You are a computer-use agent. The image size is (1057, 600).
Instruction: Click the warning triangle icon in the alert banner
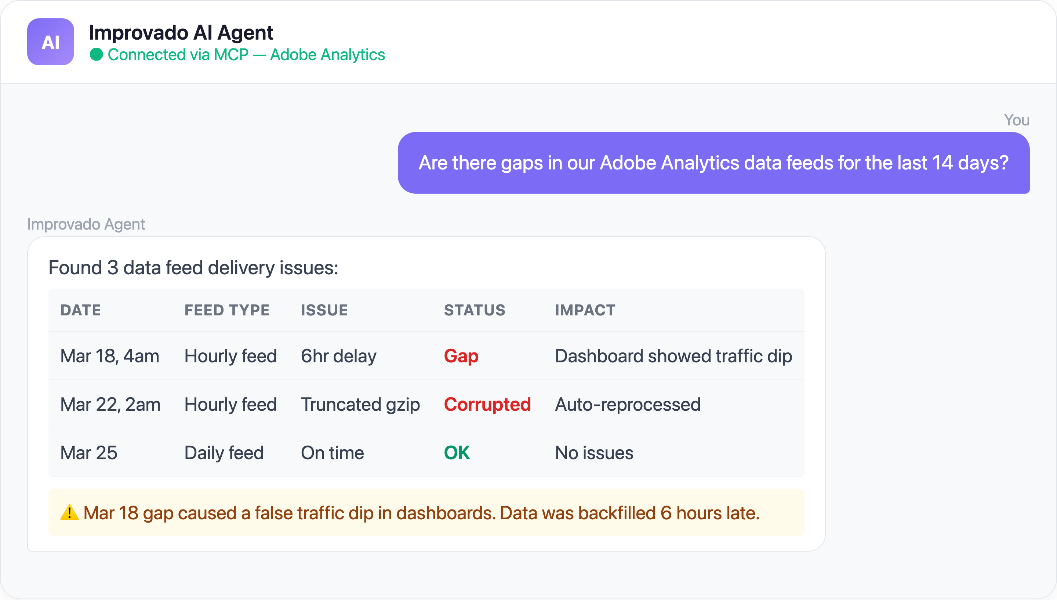click(69, 513)
